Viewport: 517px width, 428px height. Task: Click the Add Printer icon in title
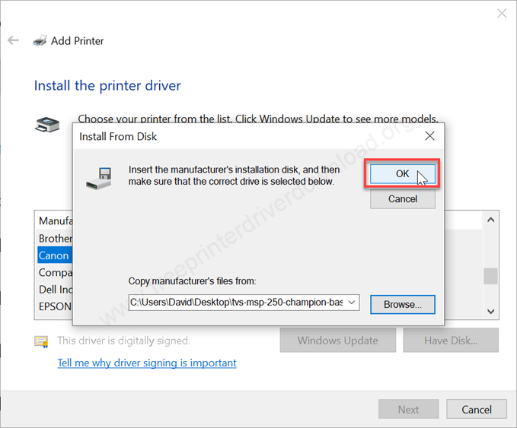pyautogui.click(x=40, y=40)
